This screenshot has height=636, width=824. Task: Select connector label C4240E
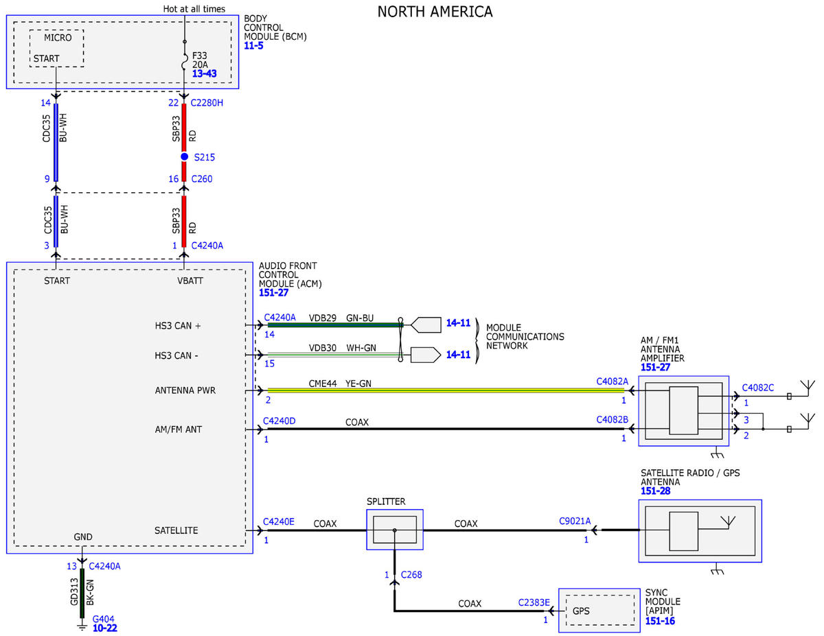279,521
